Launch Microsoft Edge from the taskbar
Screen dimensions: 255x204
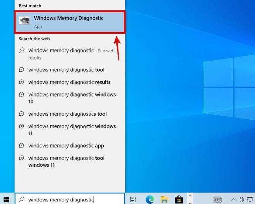pos(150,200)
